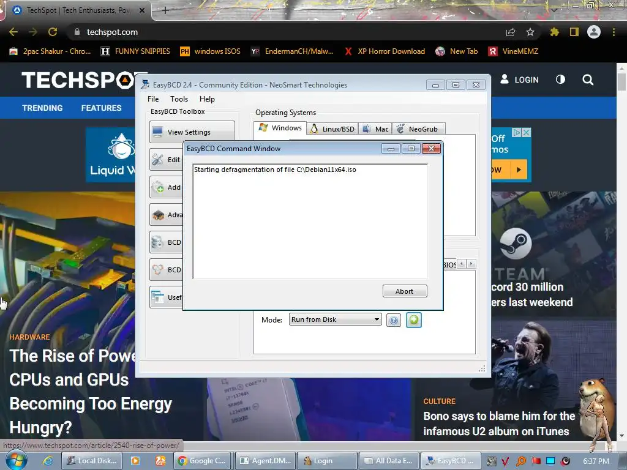This screenshot has height=470, width=627.
Task: Click the HARDWARE category label
Action: coord(29,337)
